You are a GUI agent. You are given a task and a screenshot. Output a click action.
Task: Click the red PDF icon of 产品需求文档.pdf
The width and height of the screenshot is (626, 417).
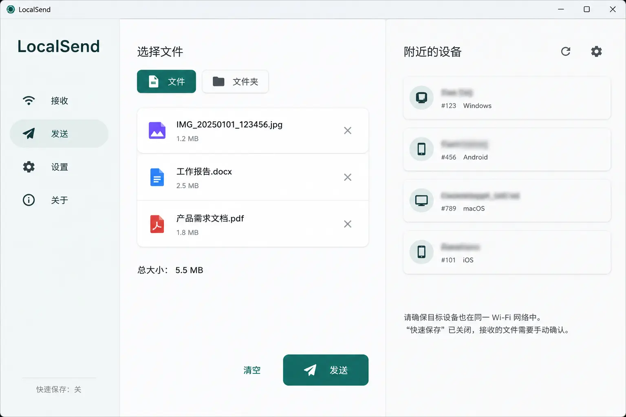[157, 224]
